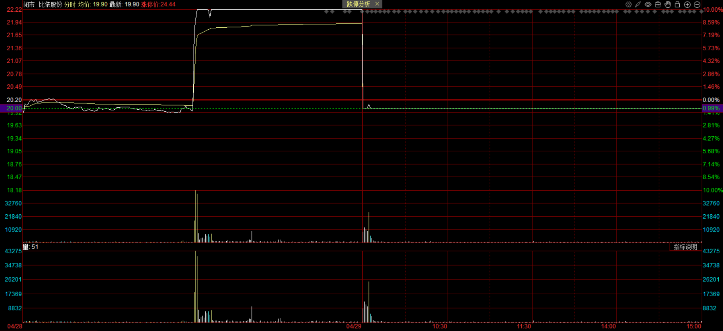Close the 跌停分析 tab
This screenshot has height=331, width=723.
coord(377,4)
